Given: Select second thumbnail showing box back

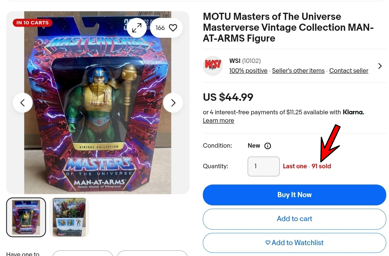Looking at the screenshot, I should 69,217.
